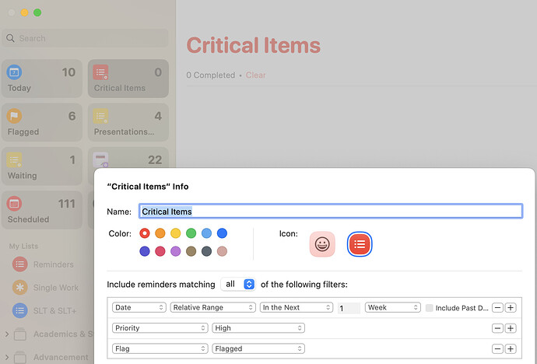
Task: Add a filter after the Flag row
Action: [511, 348]
